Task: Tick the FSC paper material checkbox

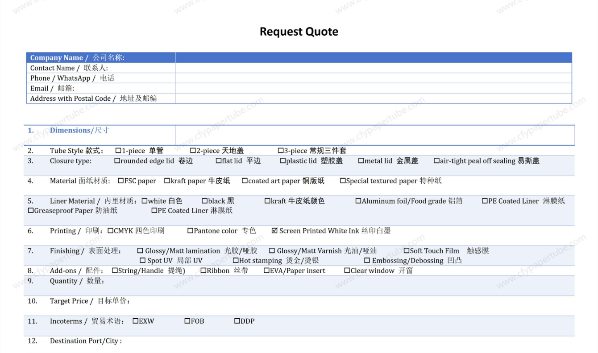Action: [120, 181]
